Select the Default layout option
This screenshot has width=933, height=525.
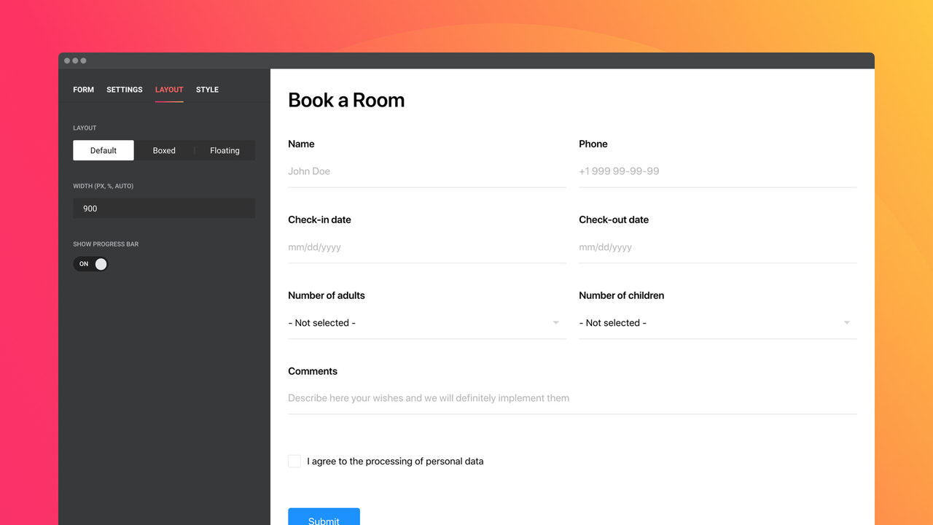pyautogui.click(x=103, y=150)
